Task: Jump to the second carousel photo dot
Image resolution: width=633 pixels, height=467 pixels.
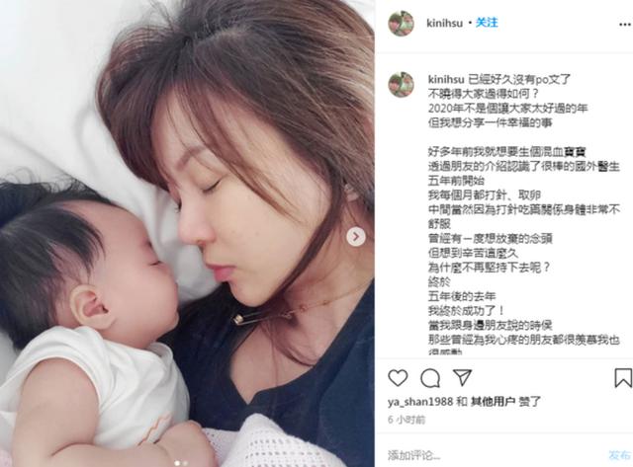Action: (185, 463)
